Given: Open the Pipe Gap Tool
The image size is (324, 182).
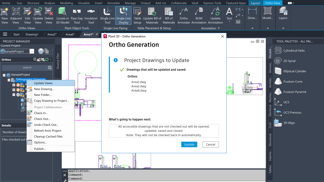Looking at the screenshot, I should (77, 16).
